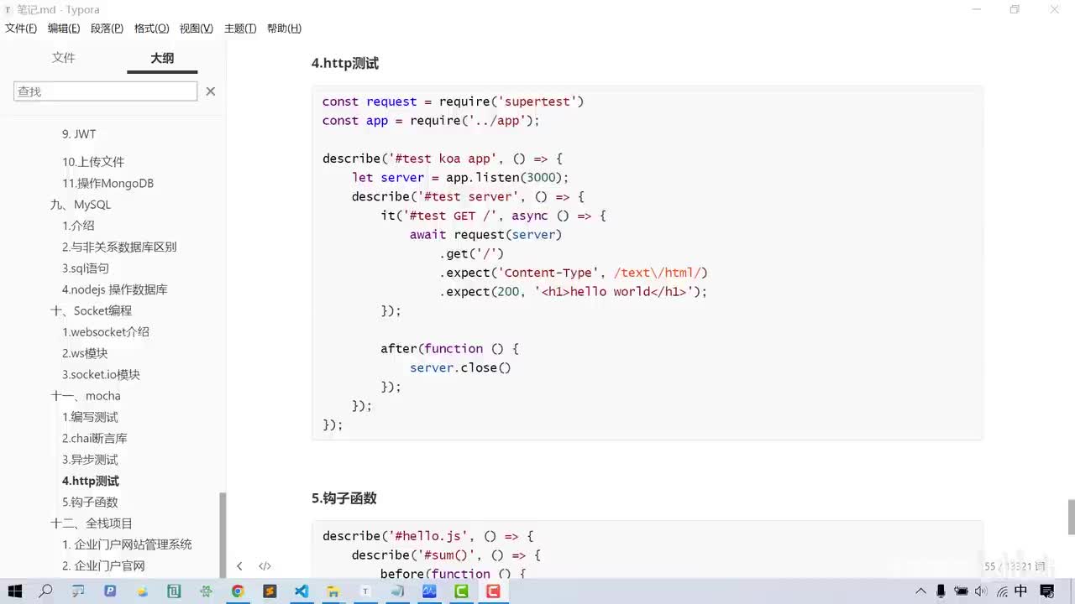
Task: Click the battery tray icon
Action: [961, 591]
